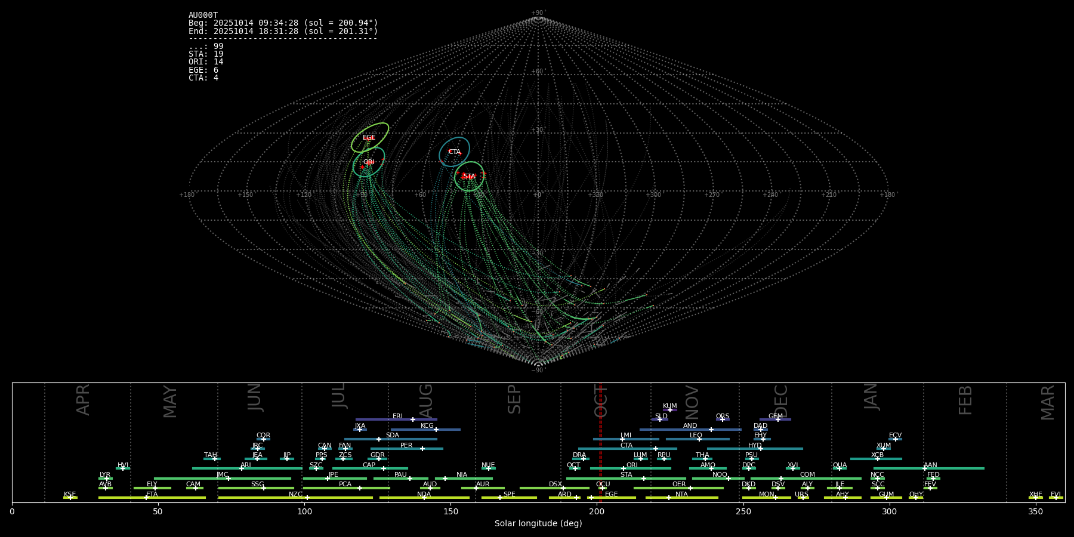Click the OCU shower label in timeline

(x=603, y=484)
